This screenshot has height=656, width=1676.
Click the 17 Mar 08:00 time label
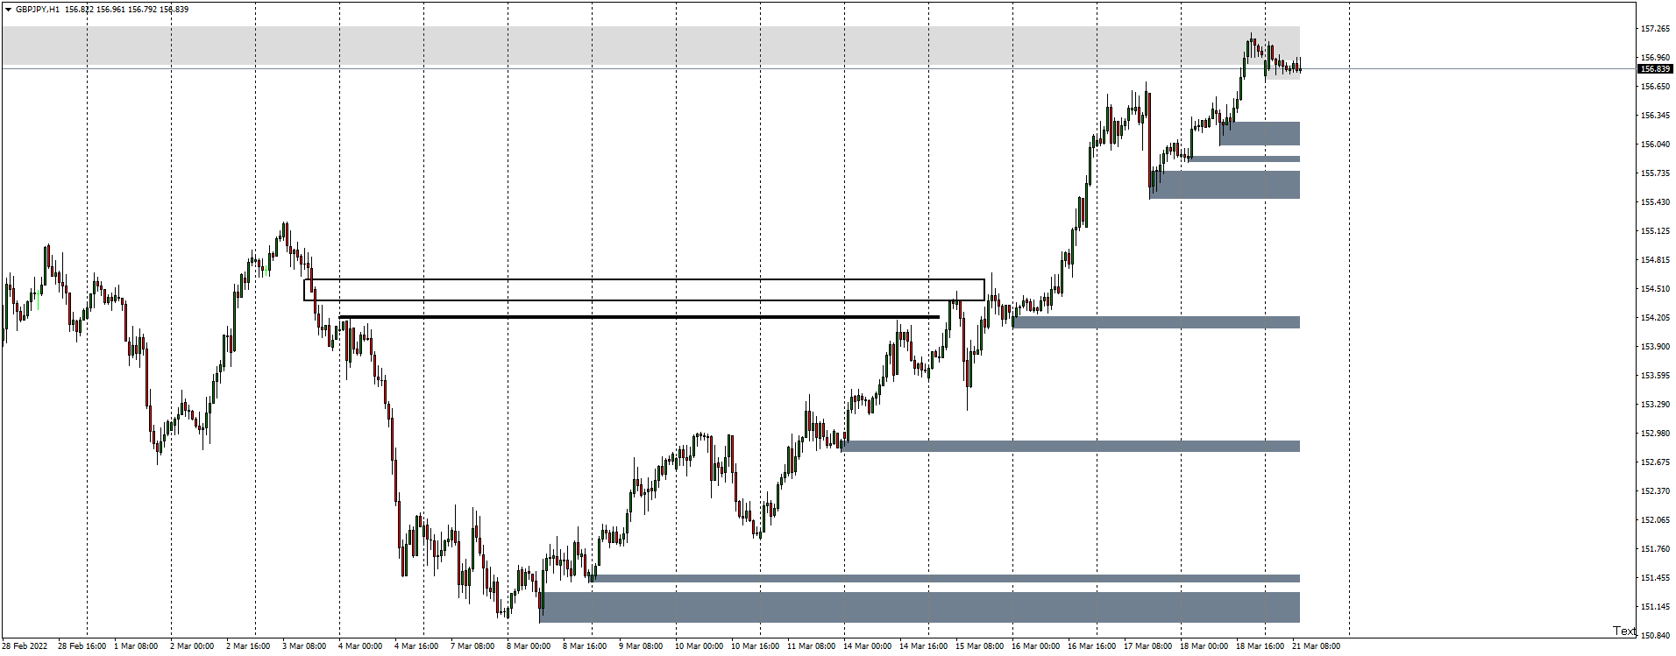point(1148,646)
